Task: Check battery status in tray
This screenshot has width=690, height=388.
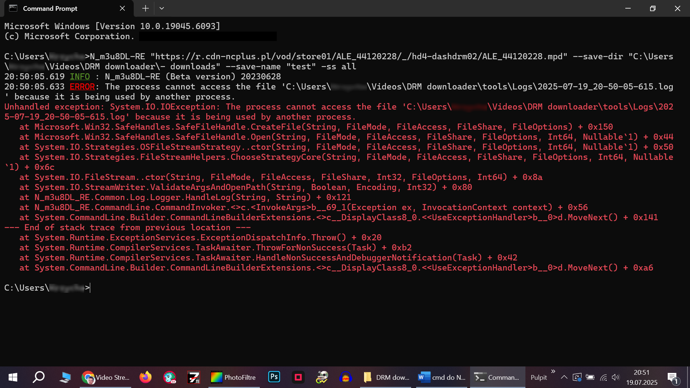Action: click(x=590, y=377)
